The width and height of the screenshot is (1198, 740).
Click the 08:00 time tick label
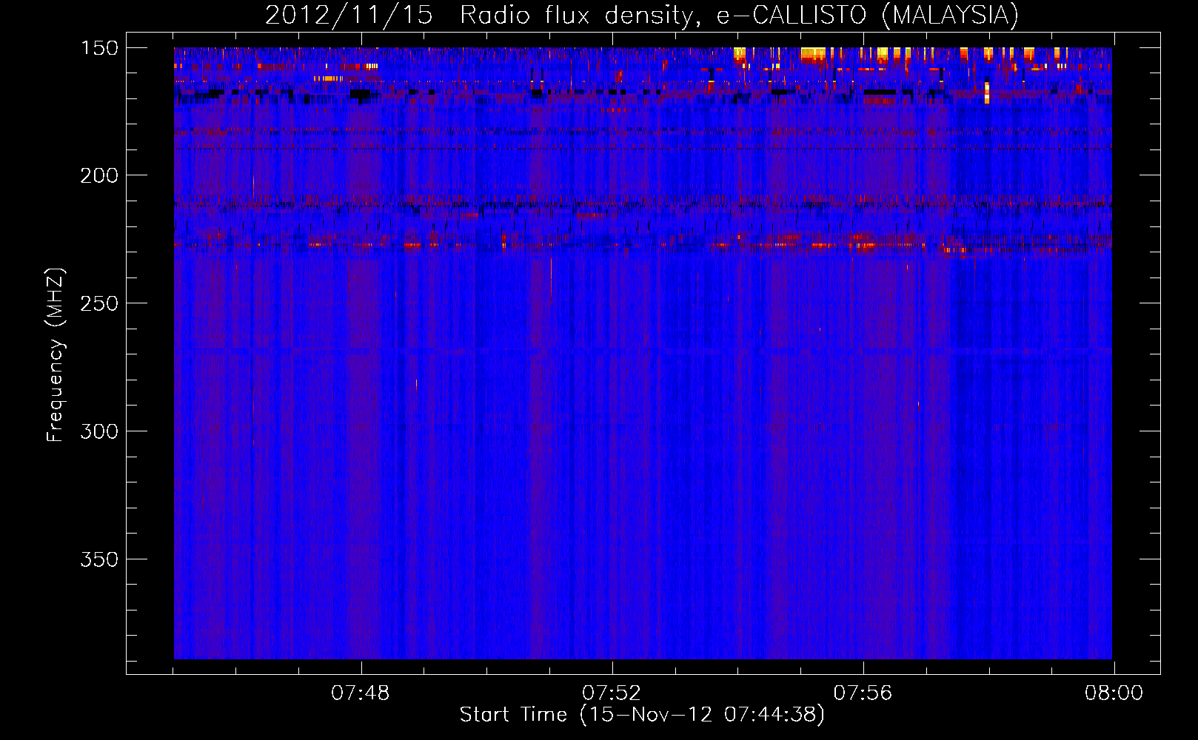coord(1114,693)
